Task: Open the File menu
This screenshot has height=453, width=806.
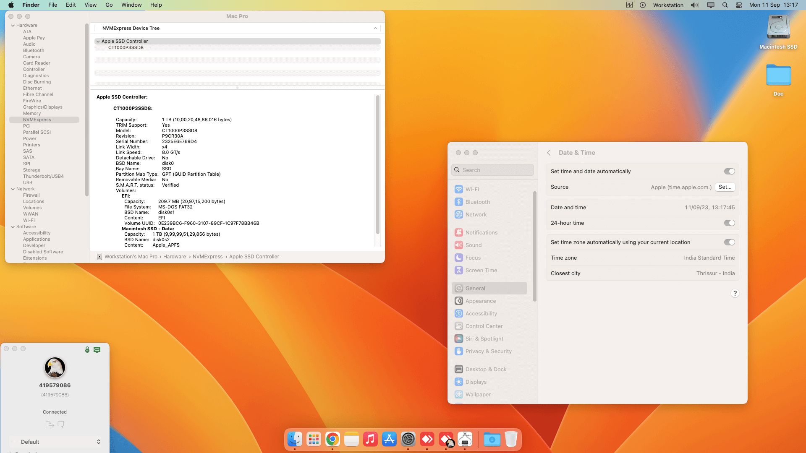Action: pyautogui.click(x=53, y=5)
